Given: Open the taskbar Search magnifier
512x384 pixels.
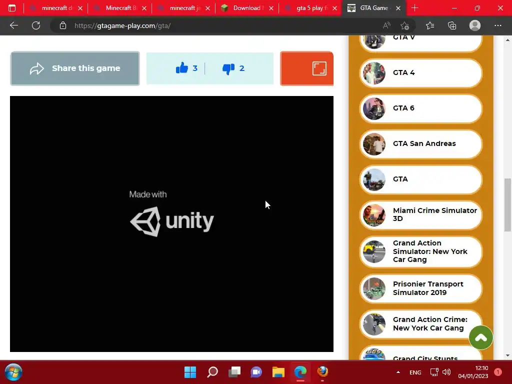Looking at the screenshot, I should point(212,372).
